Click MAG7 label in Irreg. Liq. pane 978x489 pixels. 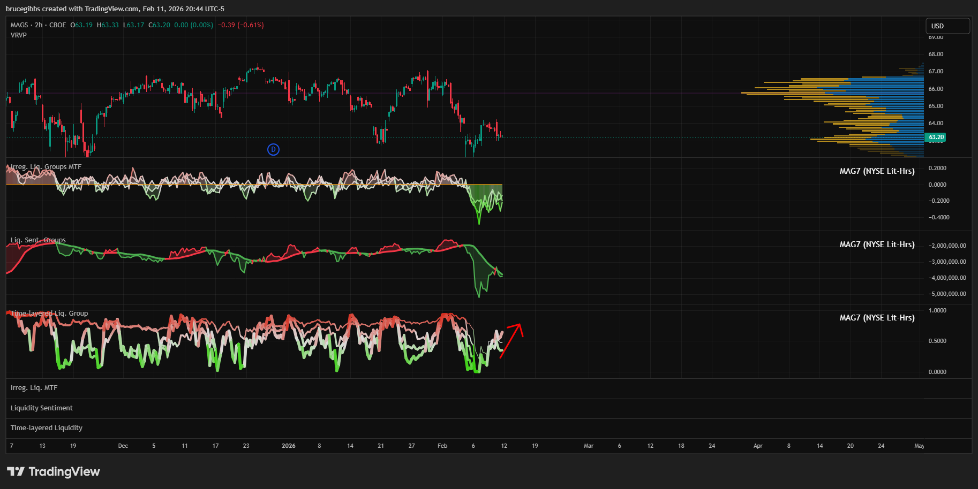tap(877, 171)
